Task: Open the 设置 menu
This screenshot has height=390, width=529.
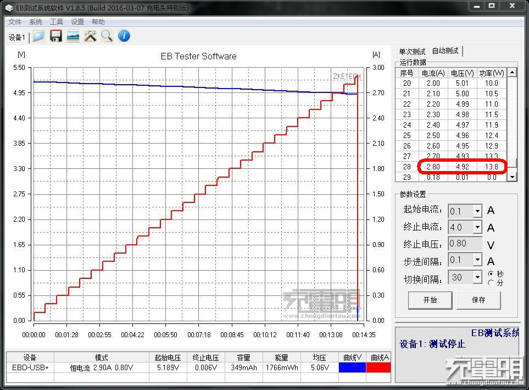Action: click(77, 21)
